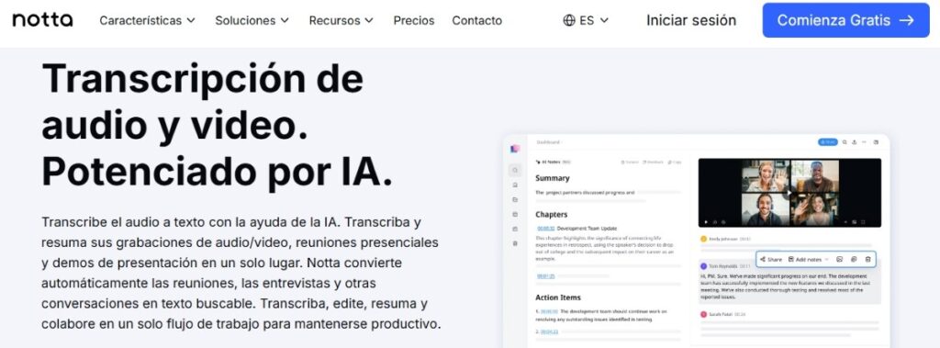Click the export upload icon in preview header
This screenshot has width=940, height=348.
click(854, 142)
